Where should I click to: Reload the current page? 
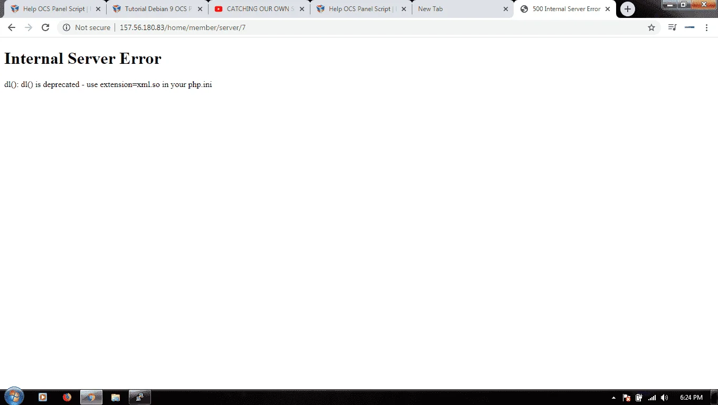coord(45,27)
